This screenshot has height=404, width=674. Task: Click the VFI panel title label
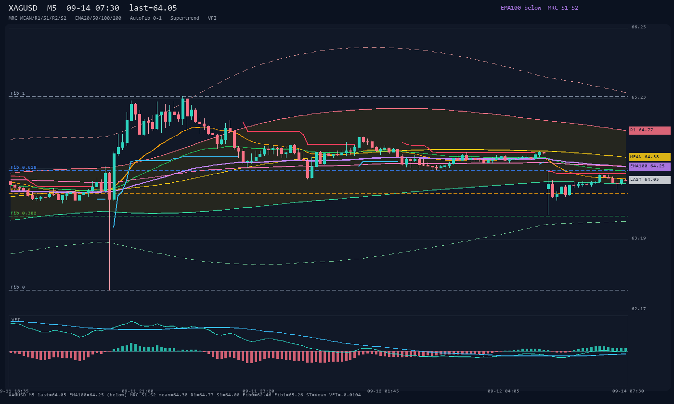pos(16,320)
